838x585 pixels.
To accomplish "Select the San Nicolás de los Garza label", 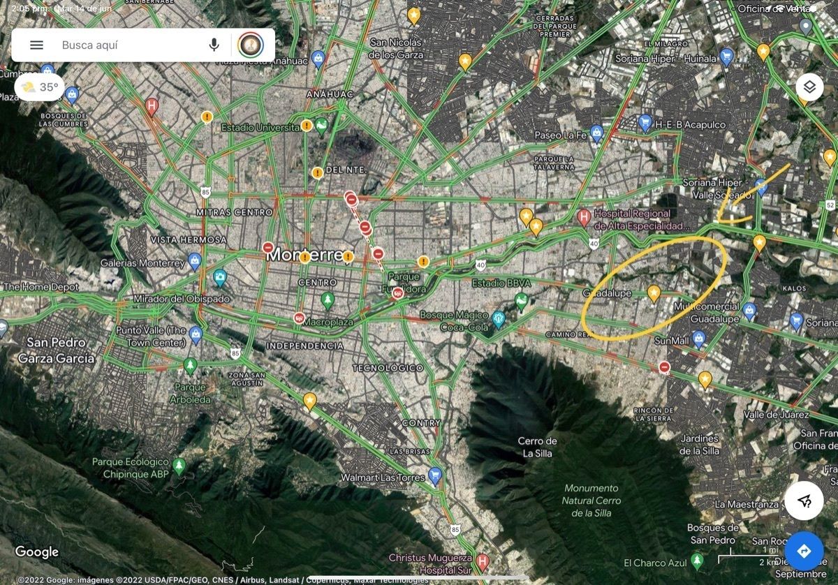I will point(397,49).
